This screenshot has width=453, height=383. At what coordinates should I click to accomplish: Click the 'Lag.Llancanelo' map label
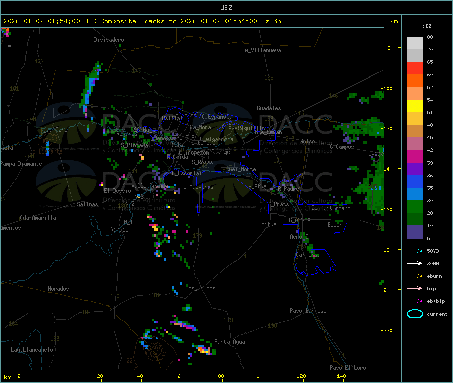click(32, 350)
